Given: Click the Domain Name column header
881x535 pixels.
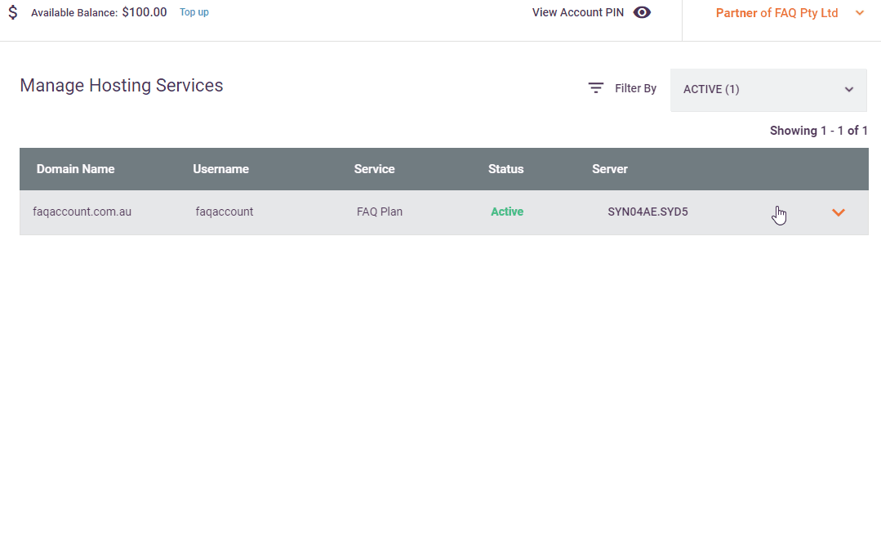Looking at the screenshot, I should [75, 169].
